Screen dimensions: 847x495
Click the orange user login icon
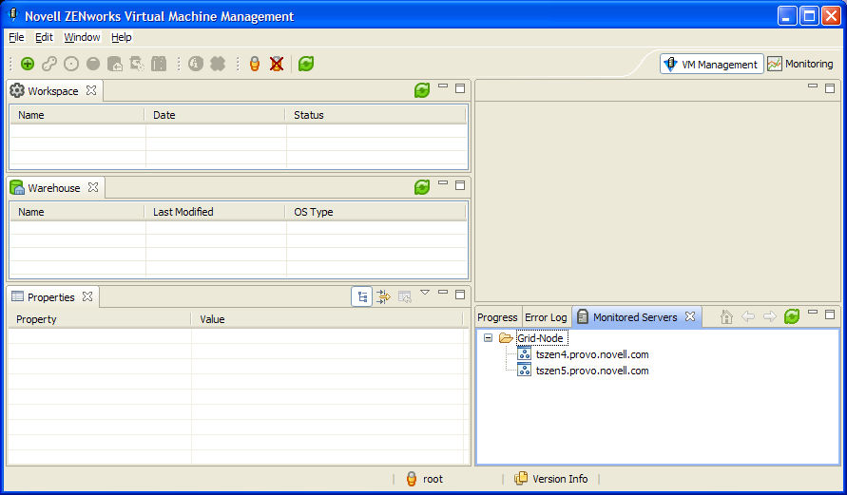click(x=255, y=64)
